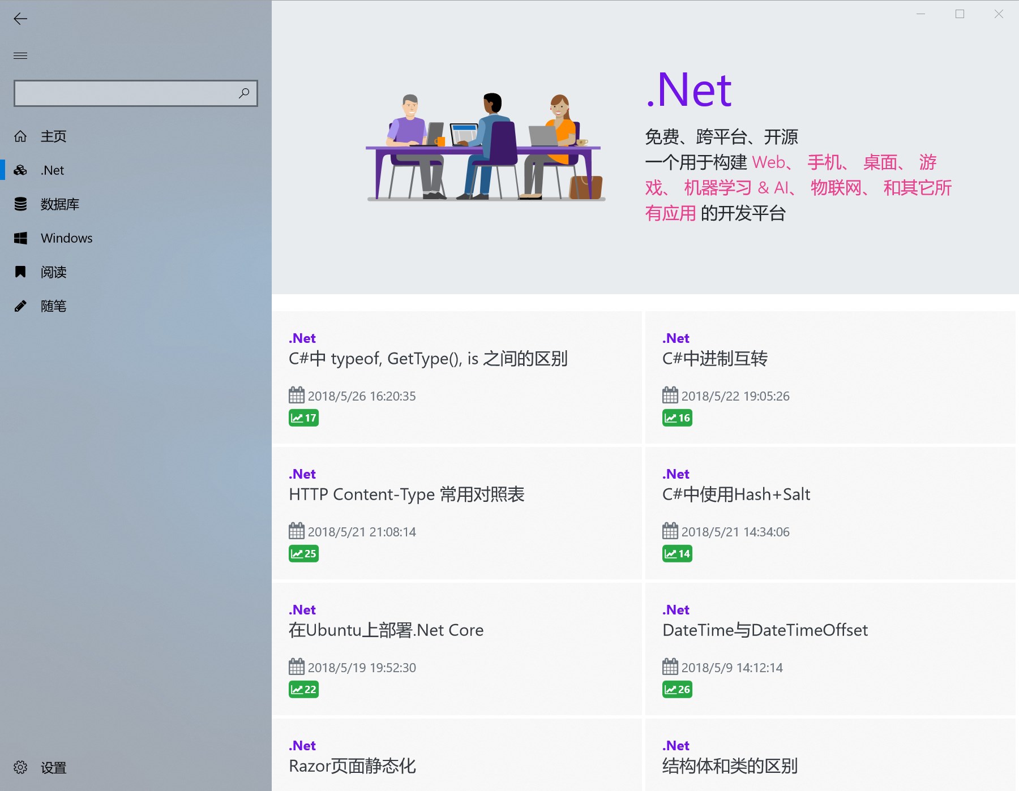Click the date 2018/5/22 19:05:26
1019x791 pixels.
tap(735, 396)
